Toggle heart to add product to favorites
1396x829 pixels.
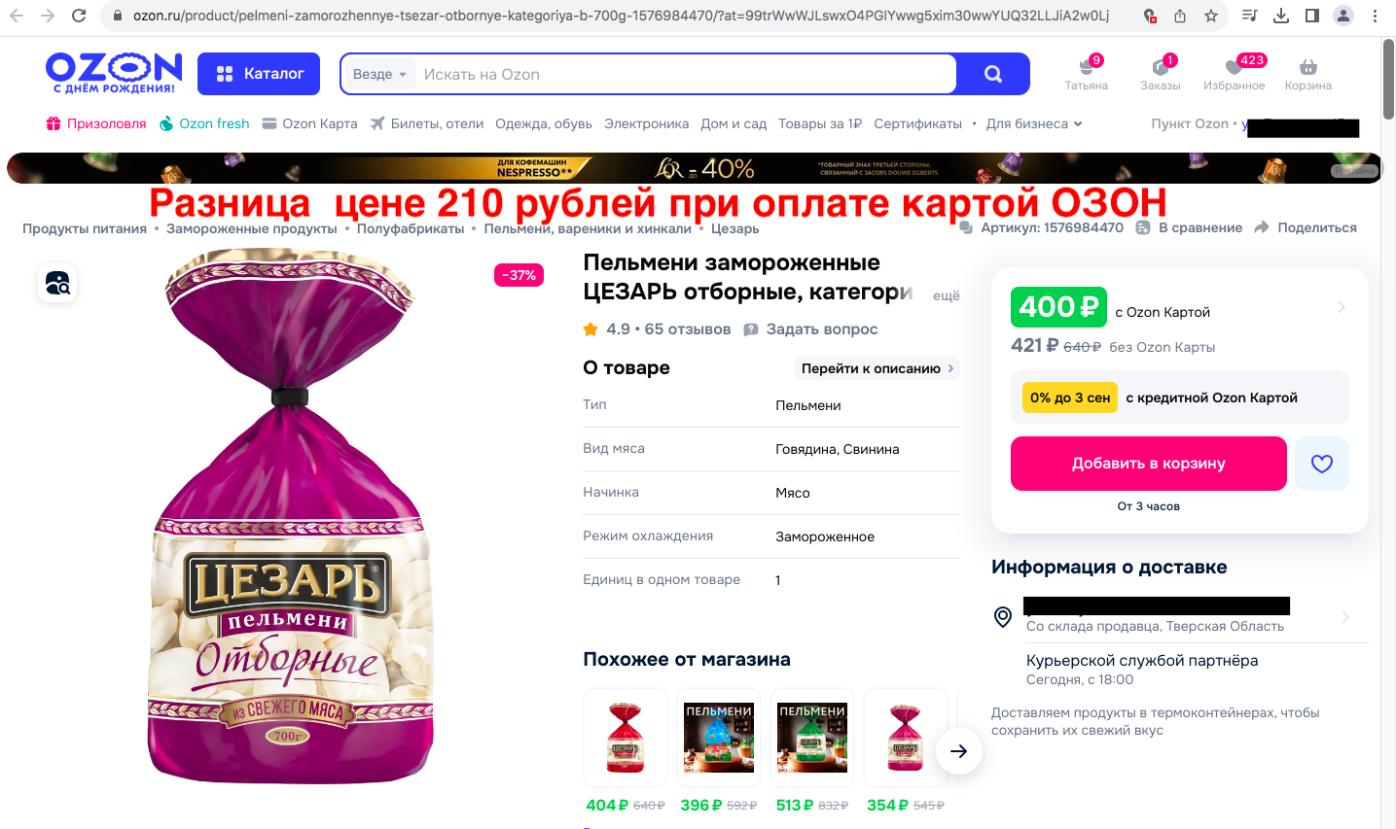coord(1321,464)
